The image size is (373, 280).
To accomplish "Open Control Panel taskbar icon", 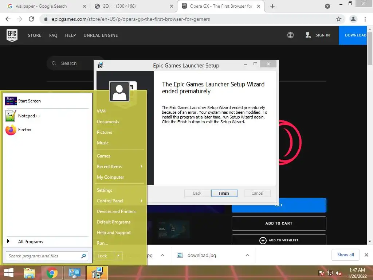I will (x=74, y=273).
